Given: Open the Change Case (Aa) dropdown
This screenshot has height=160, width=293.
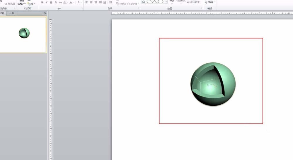Looking at the screenshot, I should pyautogui.click(x=71, y=2).
